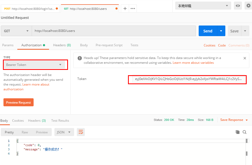Screen dimensions: 252x165
Task: Open Comments (0) link
Action: coord(239,45)
